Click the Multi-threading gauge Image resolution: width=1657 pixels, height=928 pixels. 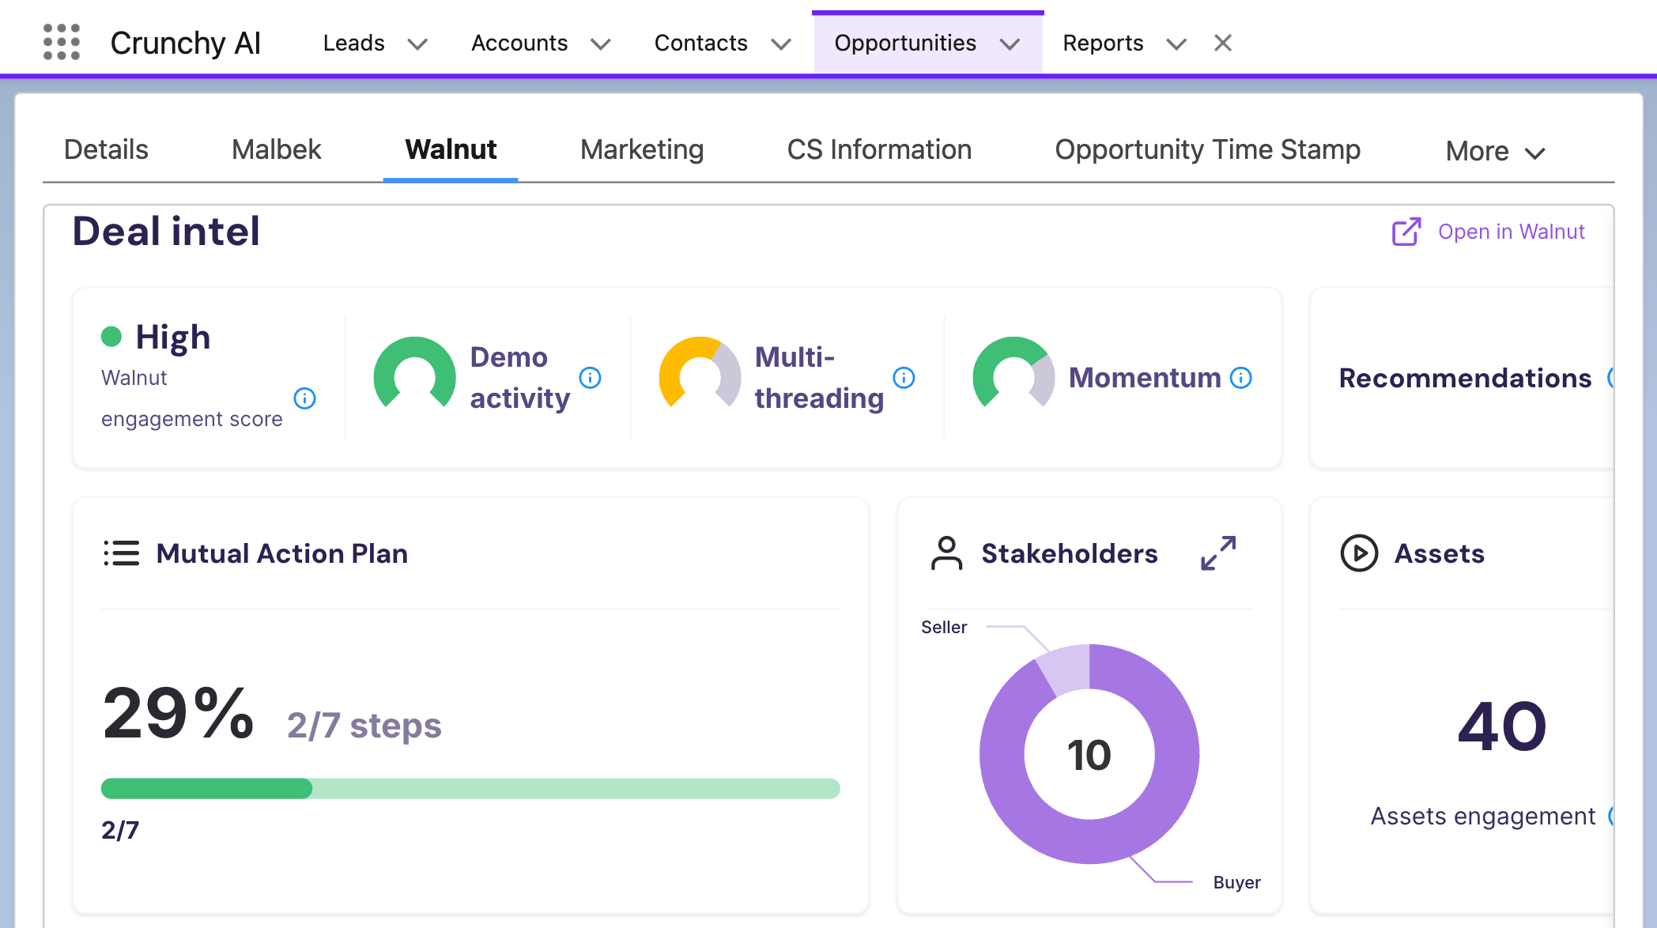click(x=700, y=373)
